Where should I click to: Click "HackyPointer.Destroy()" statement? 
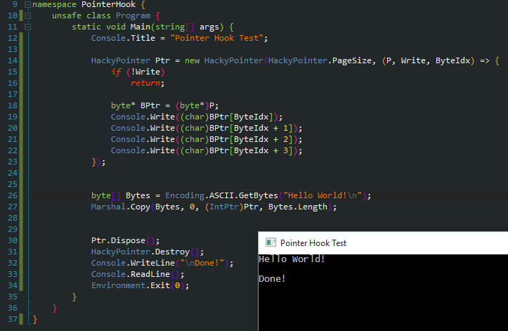click(x=148, y=252)
